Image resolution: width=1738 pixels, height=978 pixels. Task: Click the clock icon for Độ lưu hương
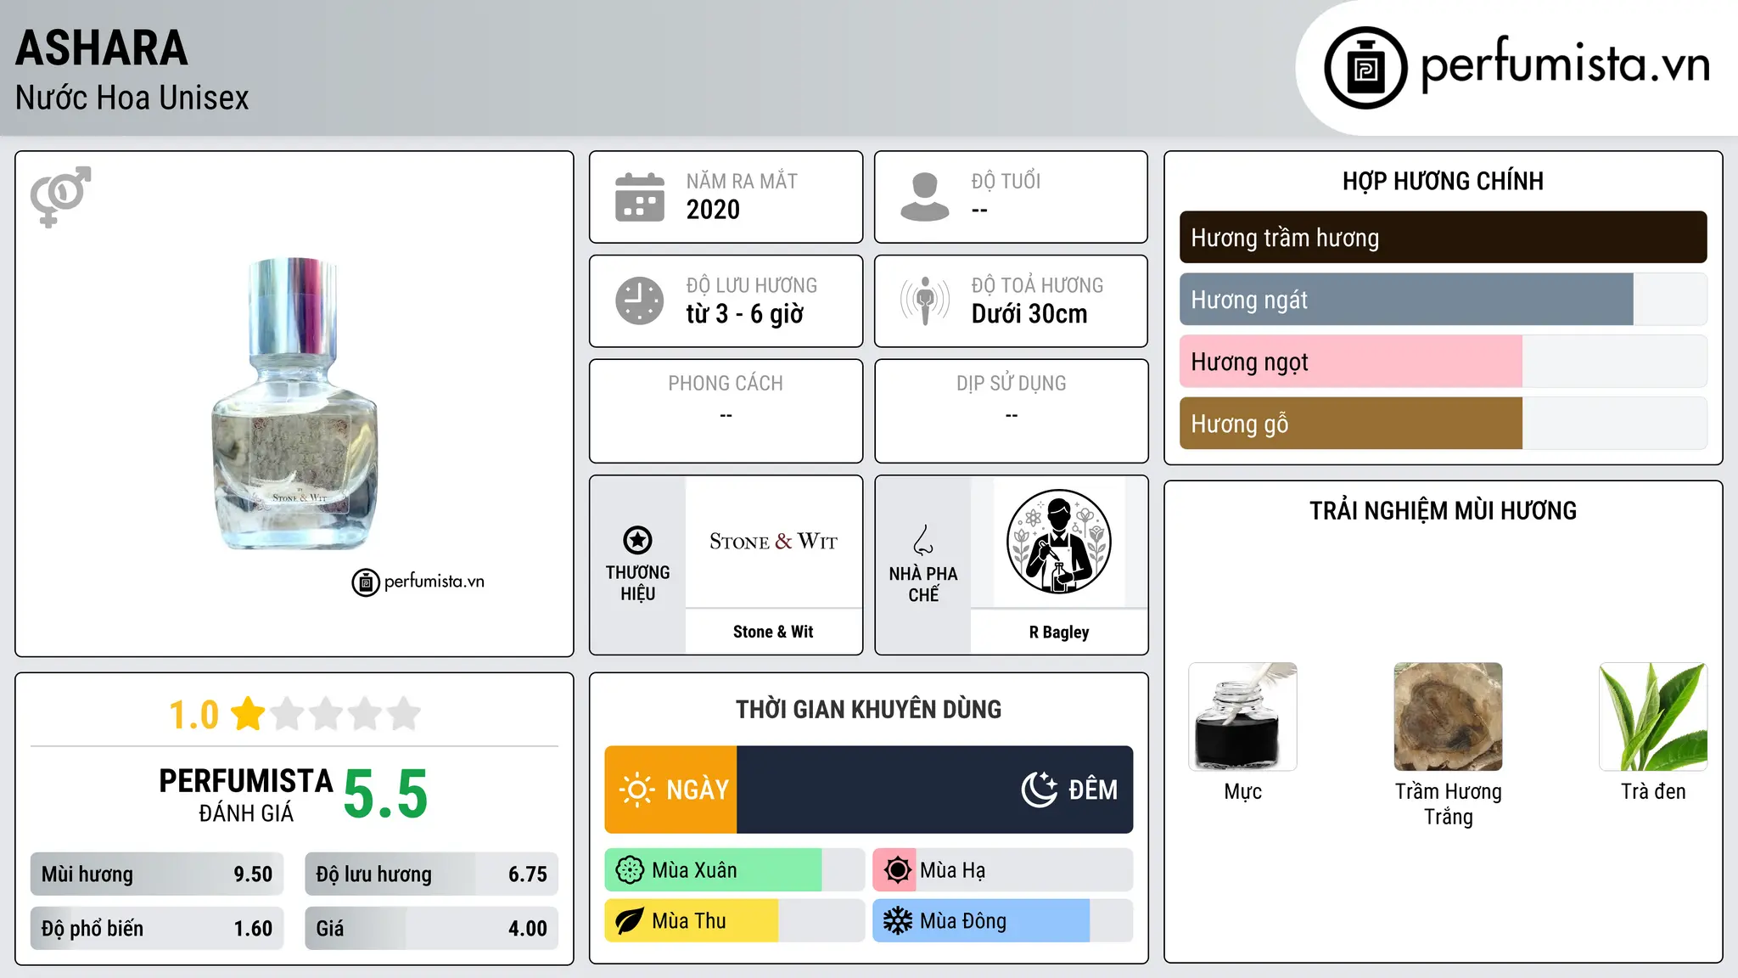tap(640, 301)
